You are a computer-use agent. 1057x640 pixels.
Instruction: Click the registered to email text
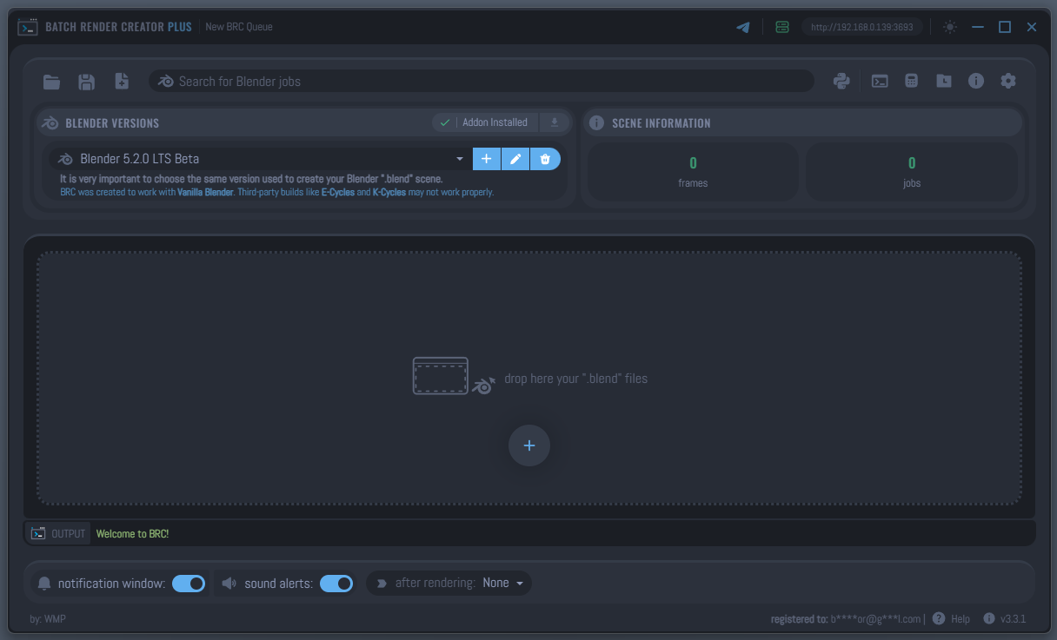coord(846,619)
